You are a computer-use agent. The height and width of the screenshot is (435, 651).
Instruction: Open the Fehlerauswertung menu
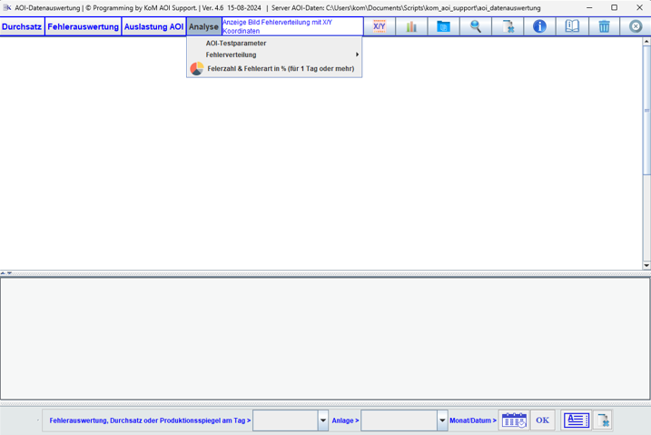coord(83,26)
